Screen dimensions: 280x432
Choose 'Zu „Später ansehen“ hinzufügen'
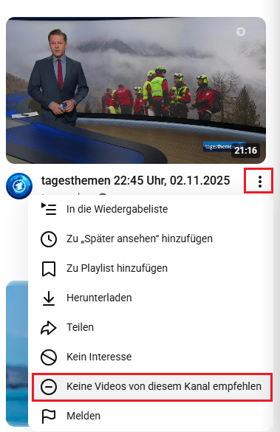point(151,239)
